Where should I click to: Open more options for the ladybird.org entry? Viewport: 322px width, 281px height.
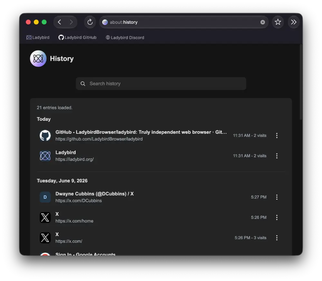(x=277, y=156)
